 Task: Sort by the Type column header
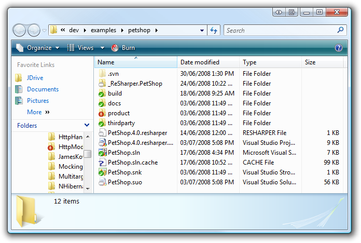point(270,62)
